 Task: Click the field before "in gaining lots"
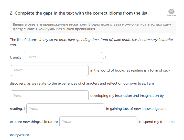(65, 109)
